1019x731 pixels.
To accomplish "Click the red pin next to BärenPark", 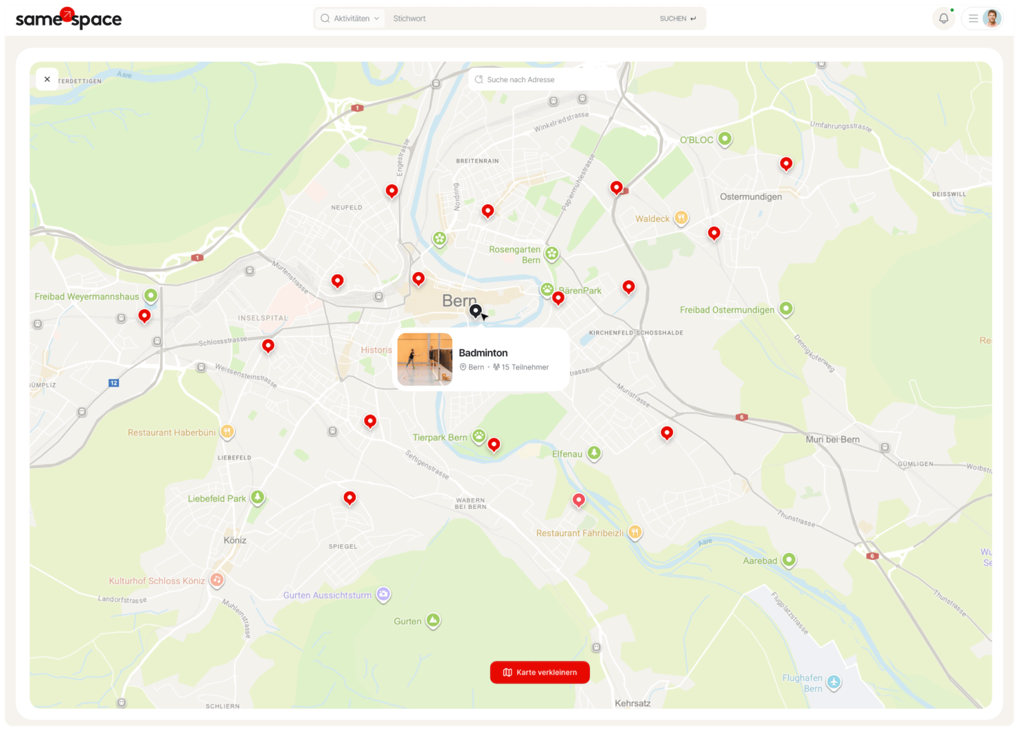I will click(558, 298).
